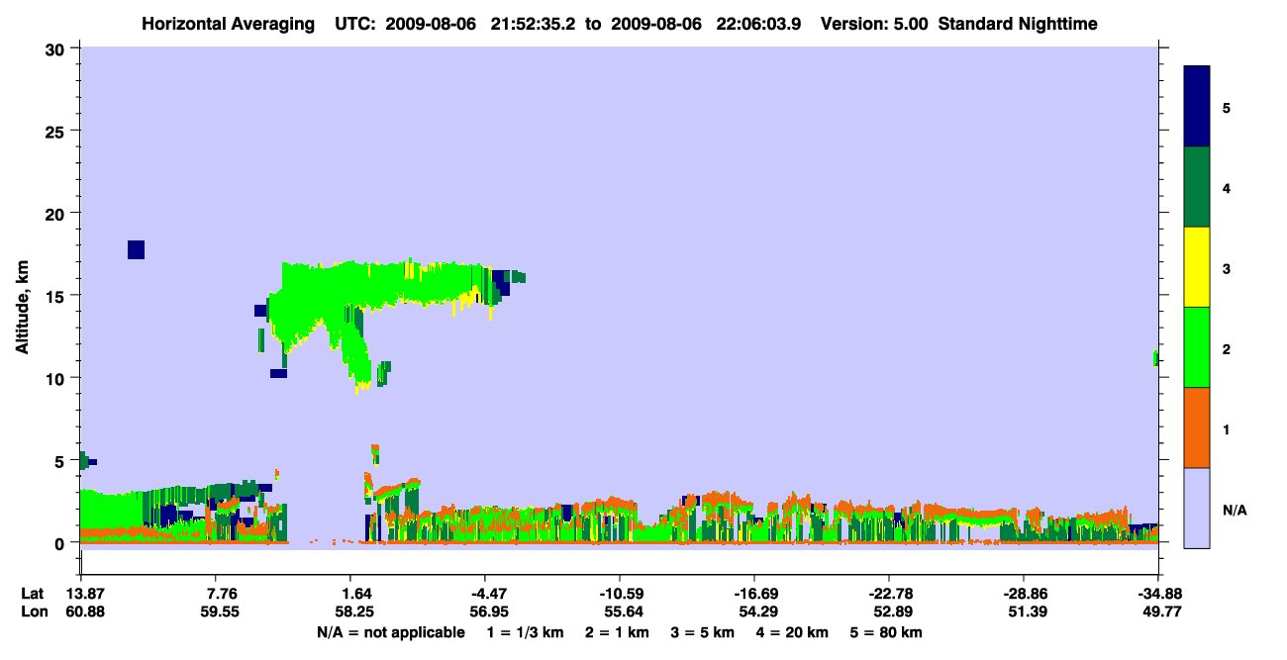Click the altitude tick label 25

point(56,131)
